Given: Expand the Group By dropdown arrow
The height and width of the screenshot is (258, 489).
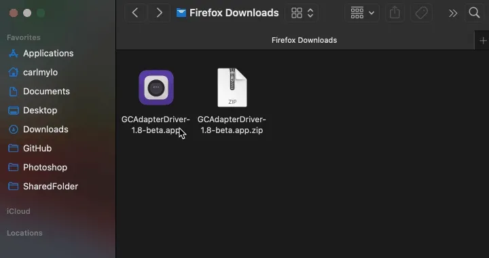Looking at the screenshot, I should [x=372, y=13].
